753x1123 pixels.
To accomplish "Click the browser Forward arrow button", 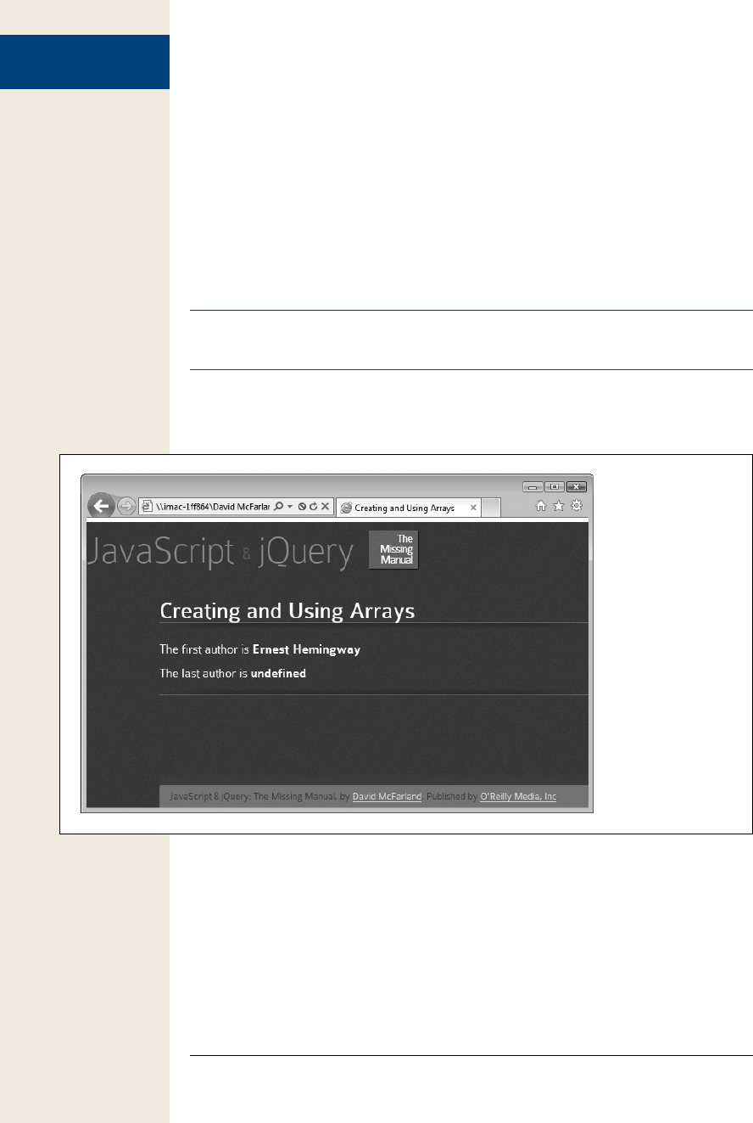I will tap(126, 507).
